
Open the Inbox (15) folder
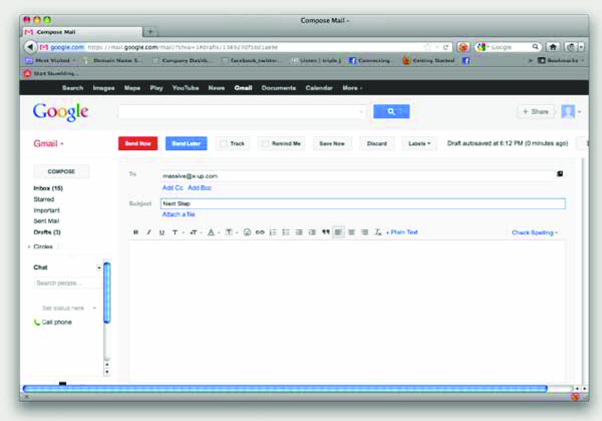[48, 188]
